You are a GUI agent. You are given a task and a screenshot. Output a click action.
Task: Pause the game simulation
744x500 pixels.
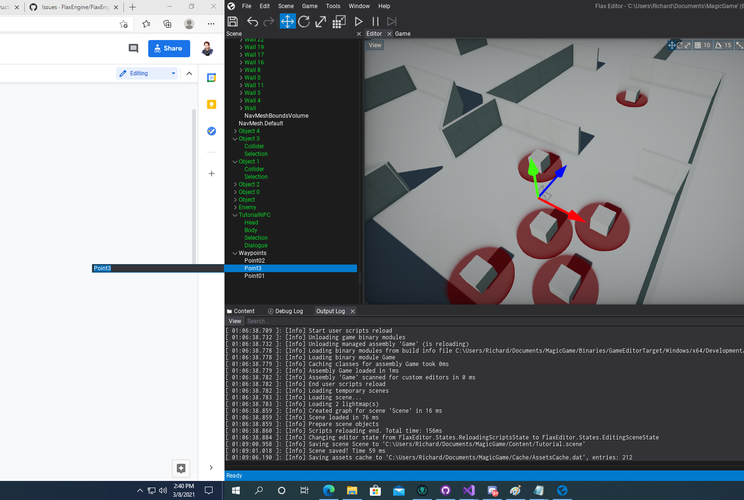[x=375, y=21]
